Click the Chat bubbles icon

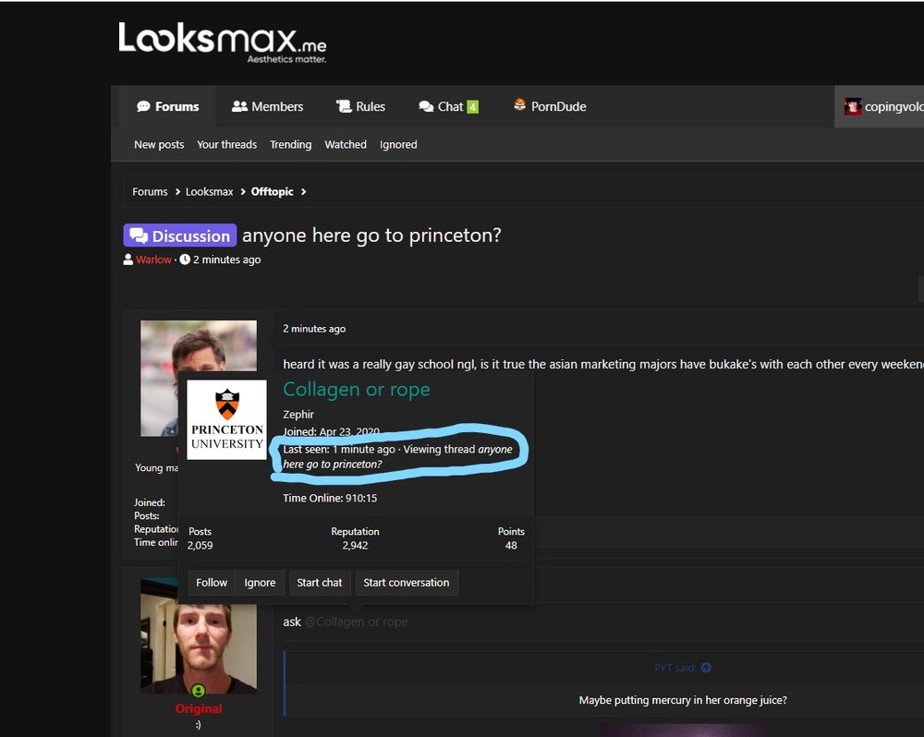click(x=426, y=106)
